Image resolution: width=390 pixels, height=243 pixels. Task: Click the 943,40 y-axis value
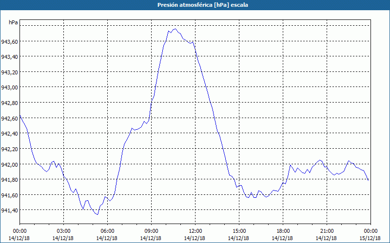tap(9, 57)
